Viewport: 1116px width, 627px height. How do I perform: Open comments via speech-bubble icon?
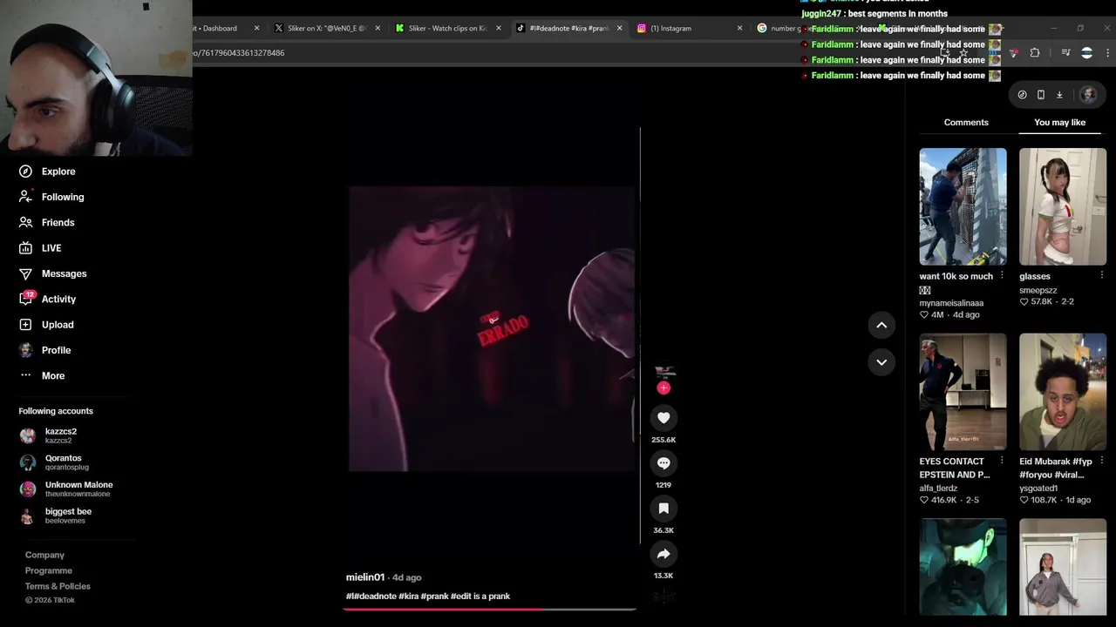[x=663, y=463]
